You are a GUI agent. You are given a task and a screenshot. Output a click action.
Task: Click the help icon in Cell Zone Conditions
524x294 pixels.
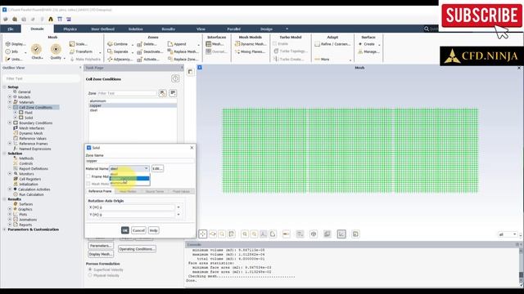[x=175, y=78]
